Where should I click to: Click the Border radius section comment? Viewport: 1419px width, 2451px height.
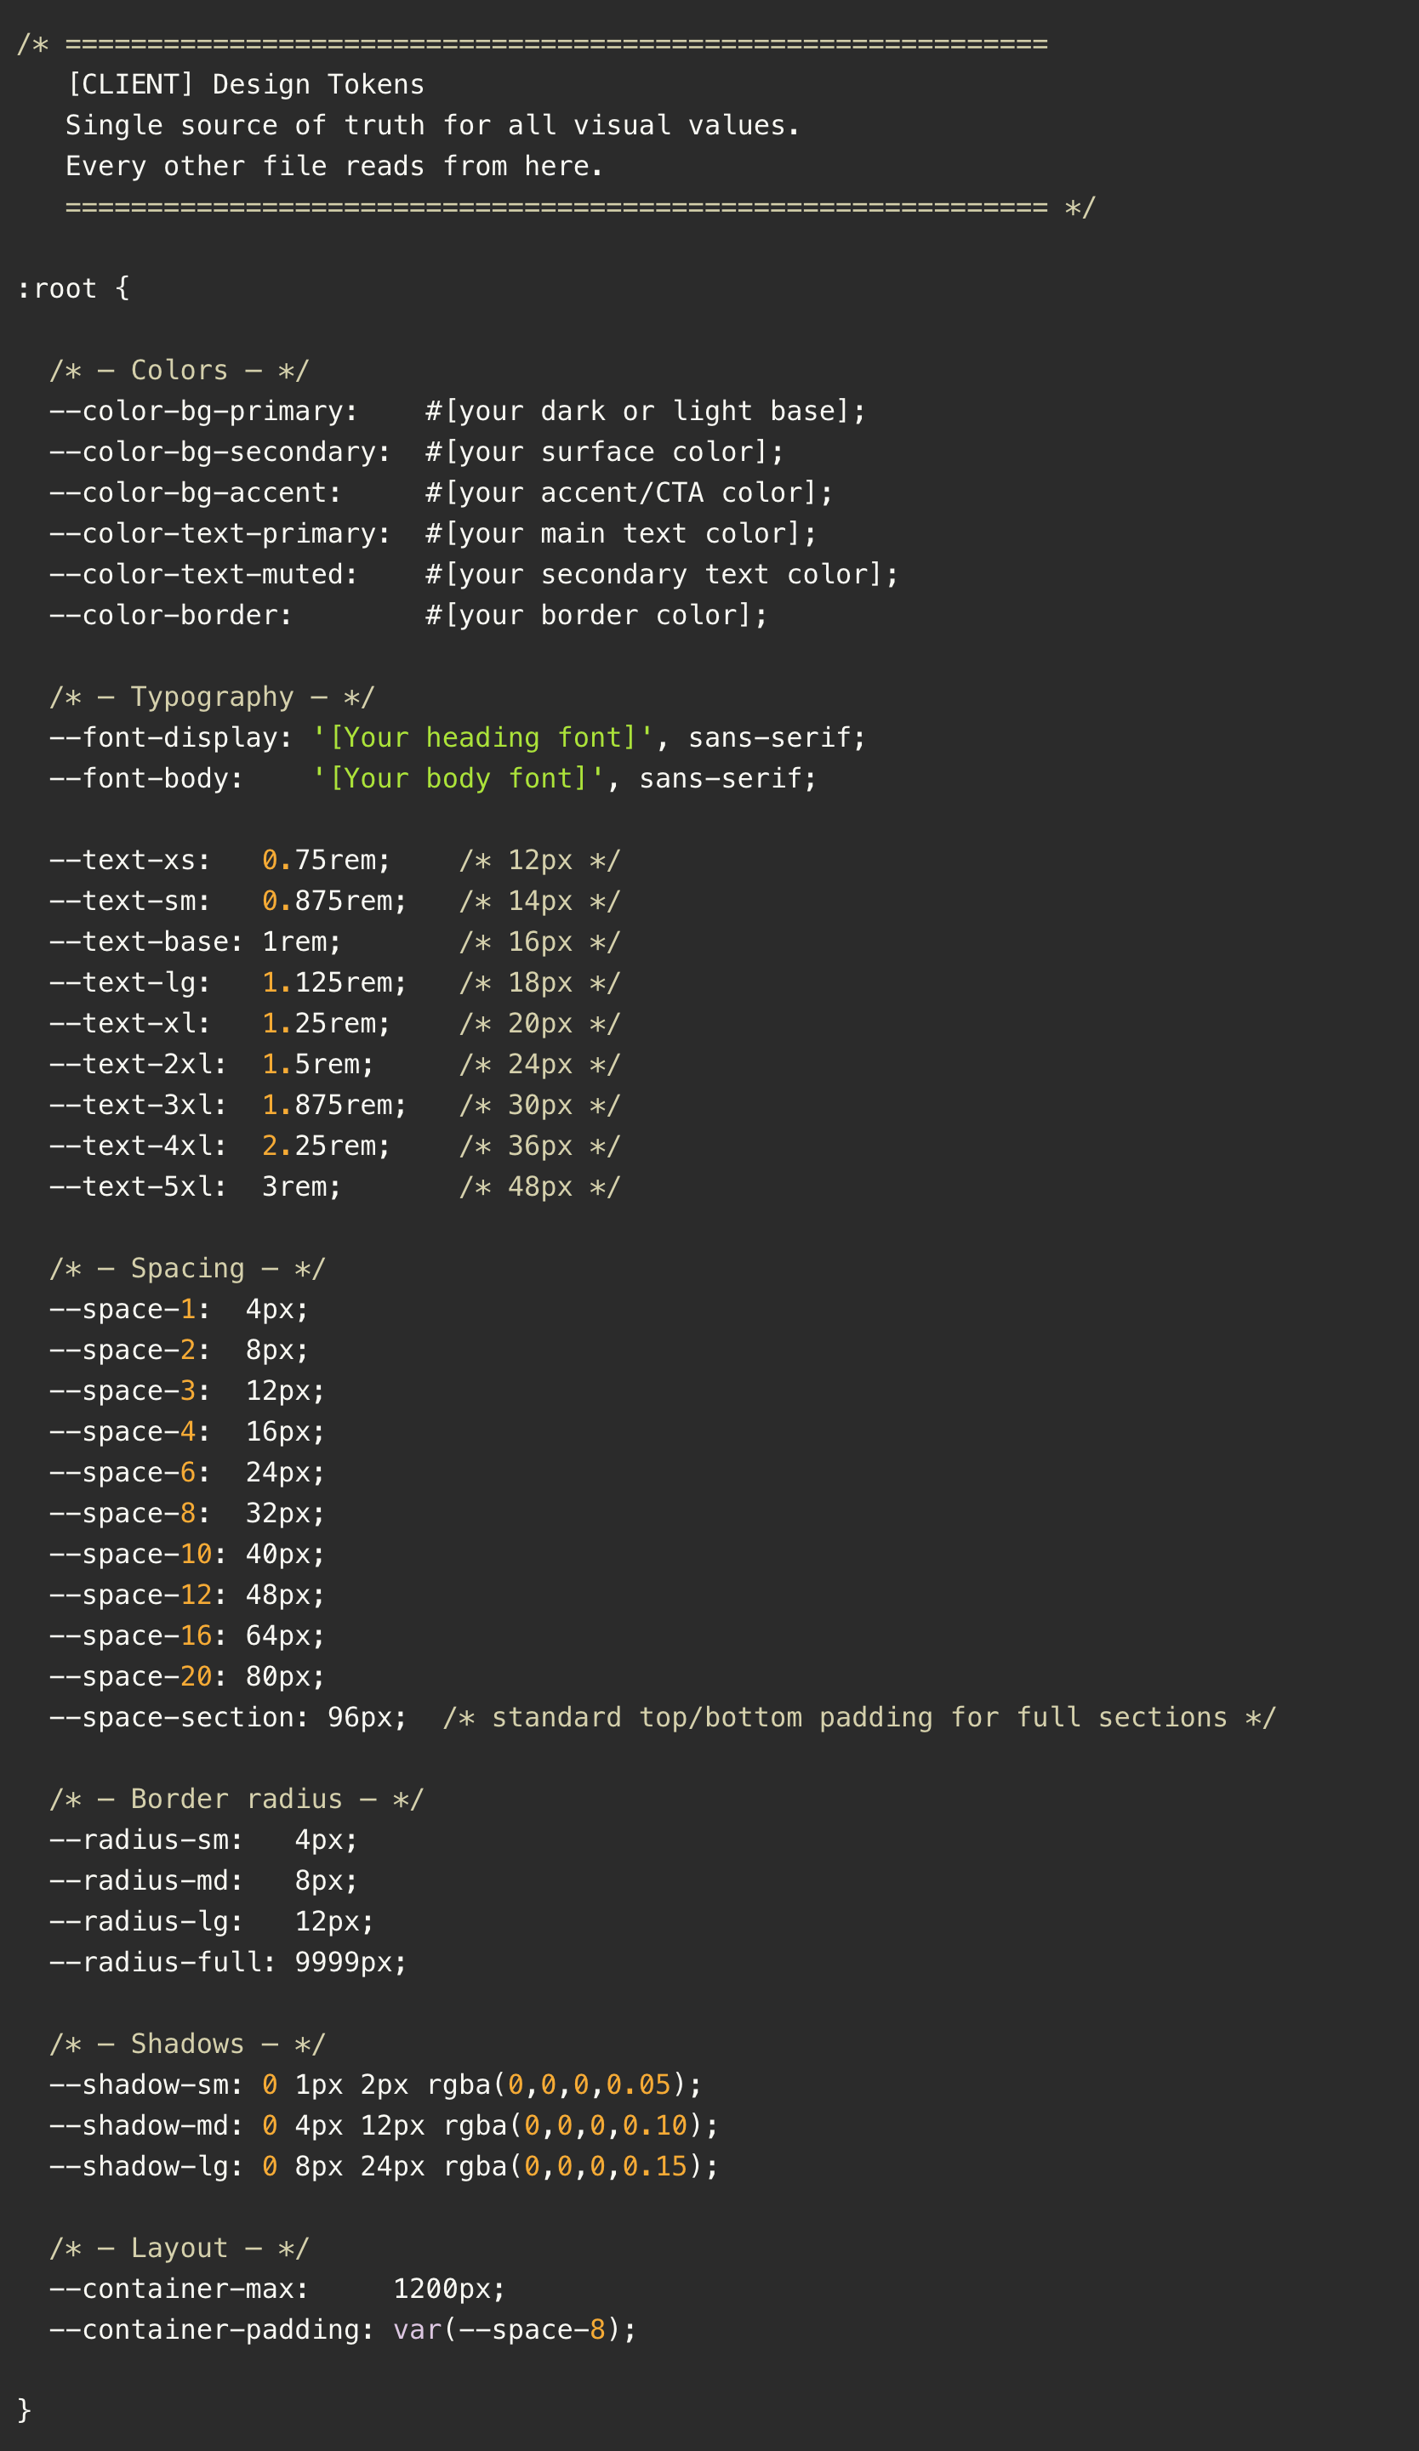coord(236,1800)
